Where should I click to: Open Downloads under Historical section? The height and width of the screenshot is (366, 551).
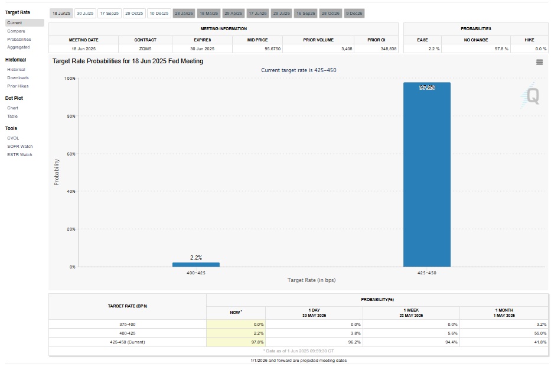click(x=18, y=77)
